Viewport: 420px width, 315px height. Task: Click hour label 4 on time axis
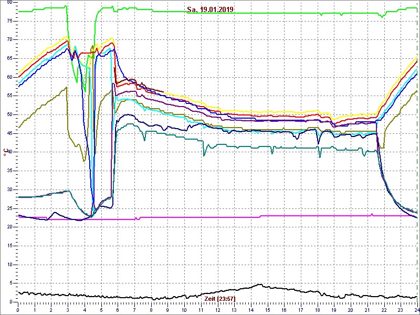(85, 310)
